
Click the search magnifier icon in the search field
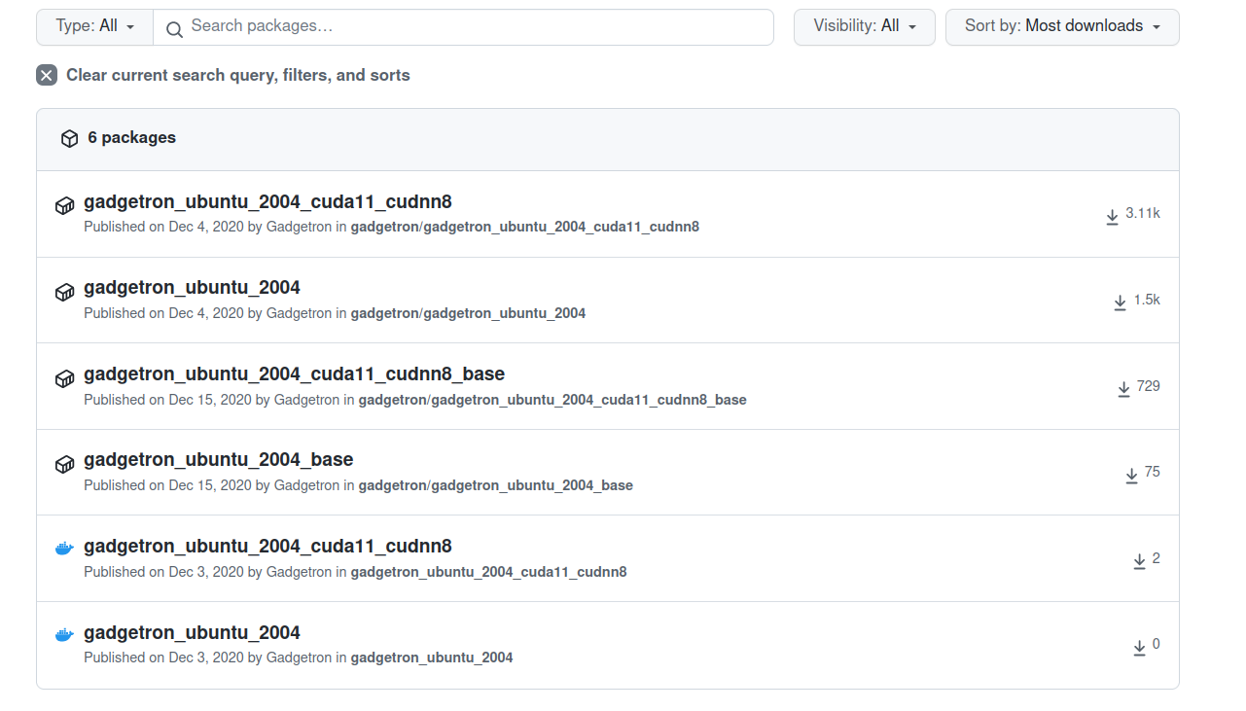tap(174, 30)
